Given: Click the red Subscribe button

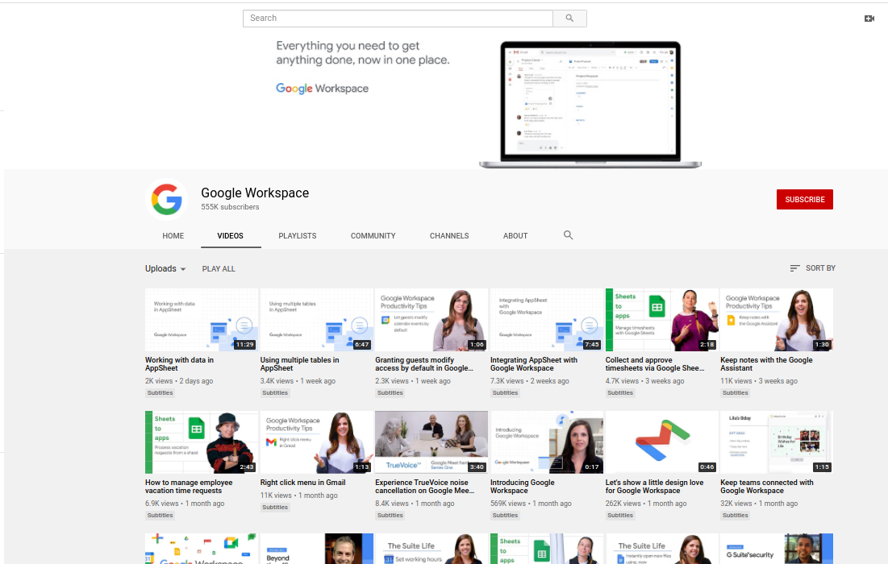Looking at the screenshot, I should (804, 200).
